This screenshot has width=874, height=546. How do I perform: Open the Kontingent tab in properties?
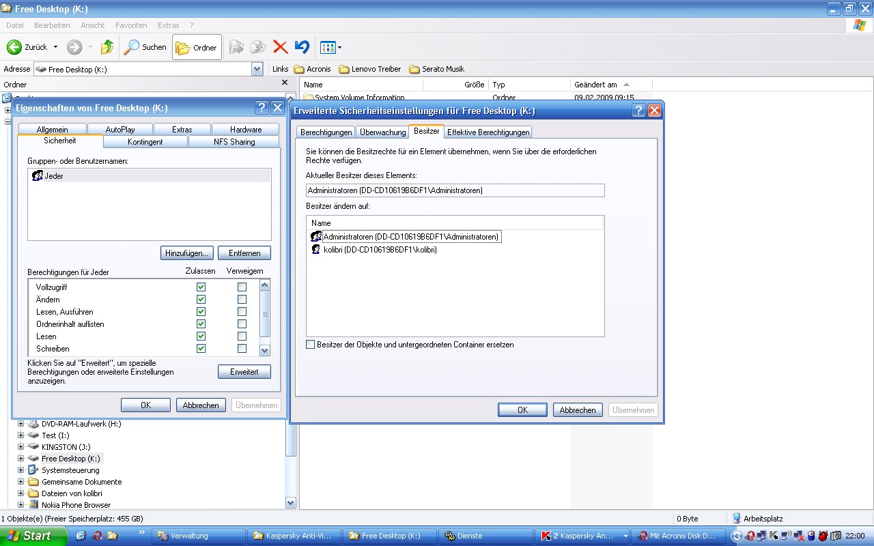[x=145, y=142]
